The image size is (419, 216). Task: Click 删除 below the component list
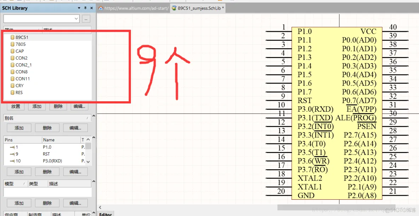tap(58, 106)
